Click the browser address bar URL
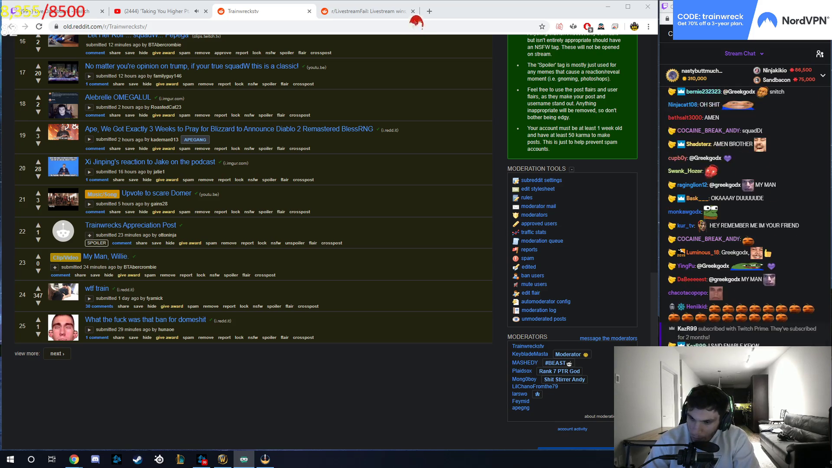 (105, 27)
